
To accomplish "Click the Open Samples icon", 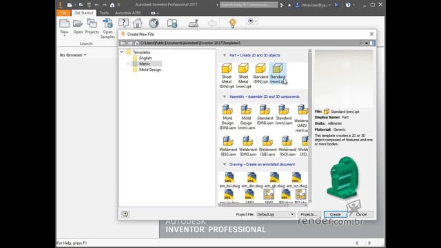I will pos(107,23).
